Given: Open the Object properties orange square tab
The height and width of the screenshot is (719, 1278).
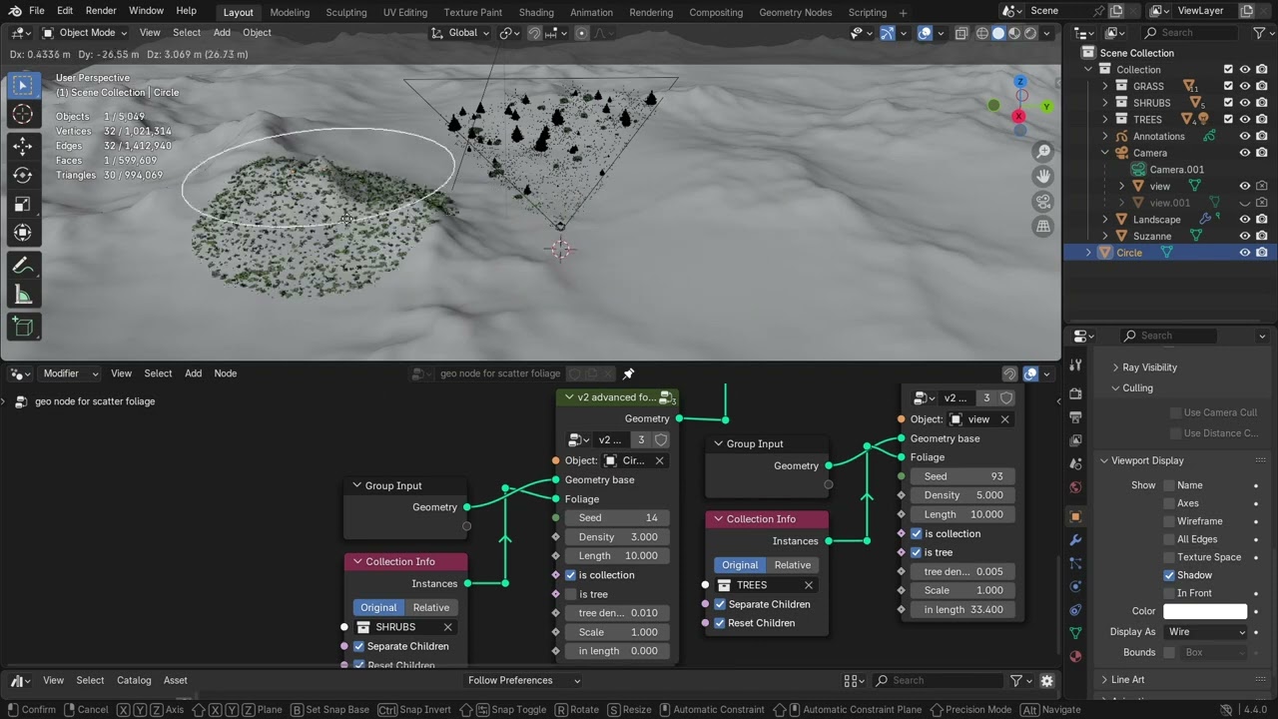Looking at the screenshot, I should (x=1075, y=516).
